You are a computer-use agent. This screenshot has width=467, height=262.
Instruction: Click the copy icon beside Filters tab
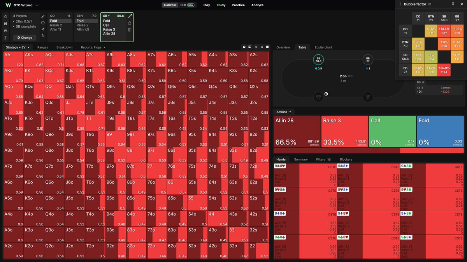click(329, 160)
